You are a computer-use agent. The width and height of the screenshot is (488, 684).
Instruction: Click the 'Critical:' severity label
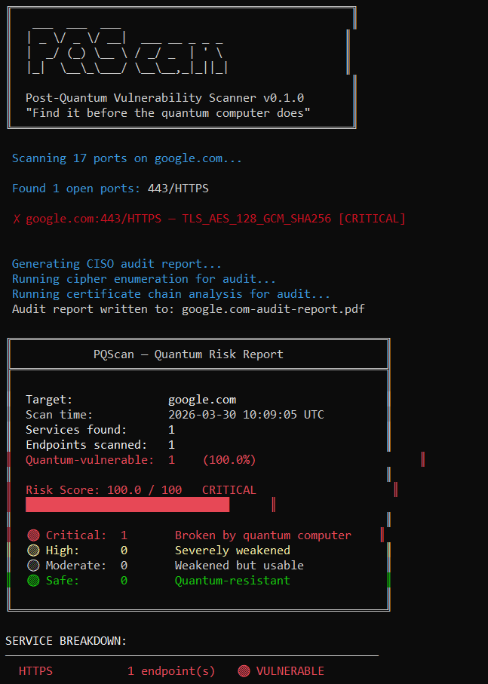click(x=76, y=535)
